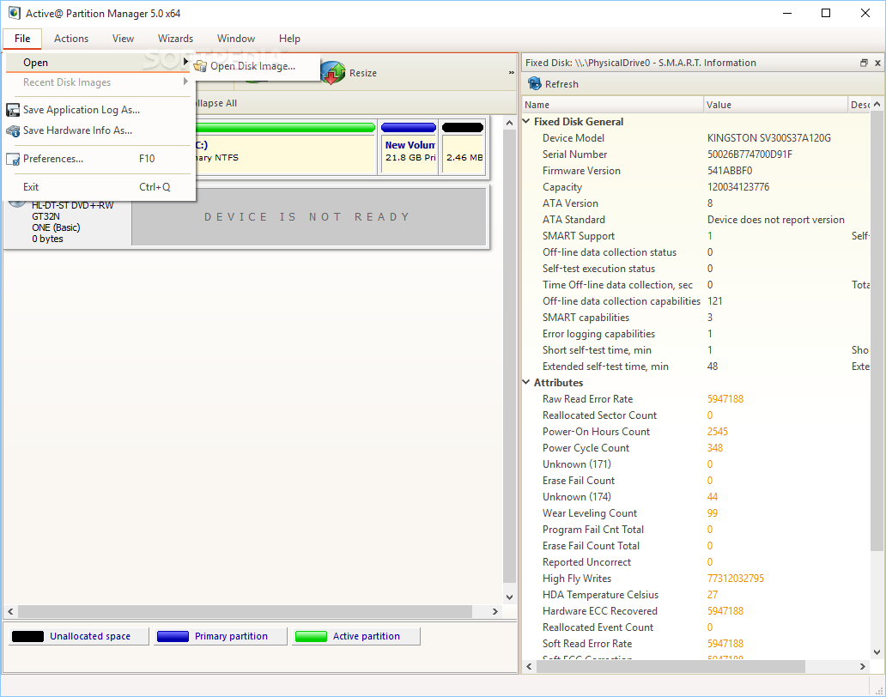Click S.M.A.R.T. panel scrollbar down arrow
Screen dimensions: 886x697
pos(877,652)
